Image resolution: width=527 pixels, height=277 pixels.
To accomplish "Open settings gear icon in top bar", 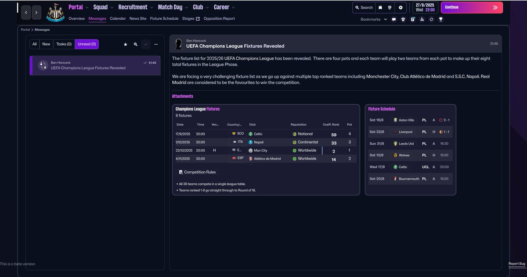I will pos(400,7).
